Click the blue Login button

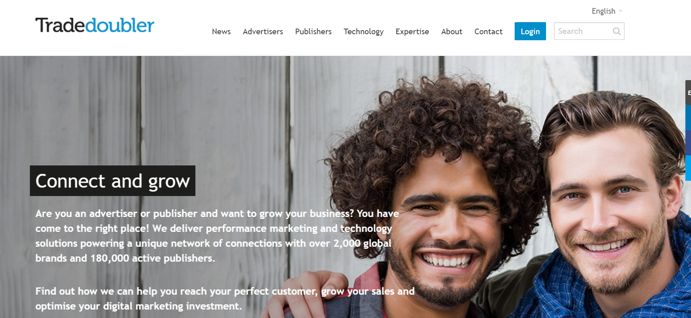click(x=530, y=31)
